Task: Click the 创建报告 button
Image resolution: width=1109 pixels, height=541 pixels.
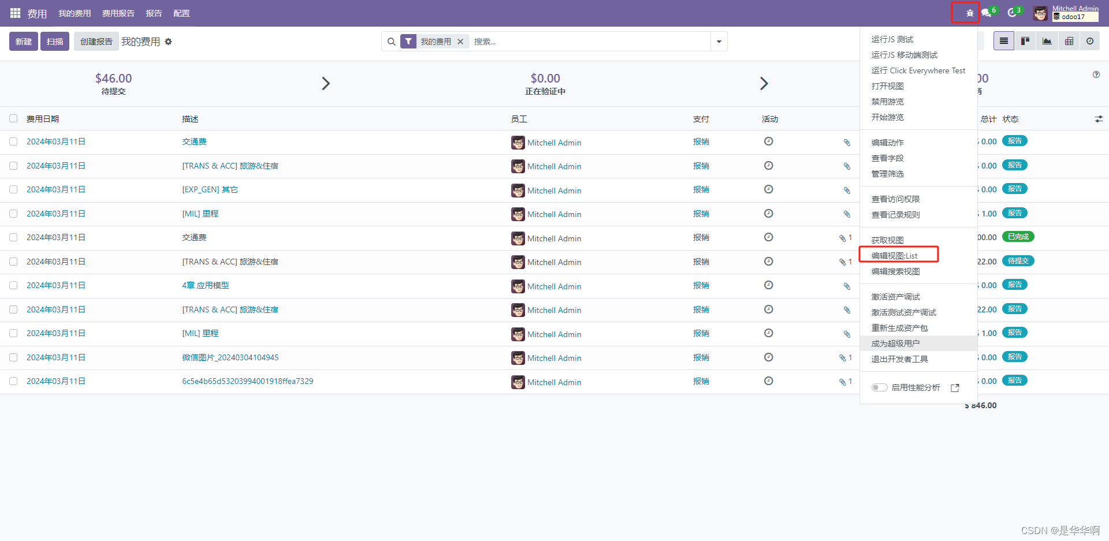Action: point(96,41)
